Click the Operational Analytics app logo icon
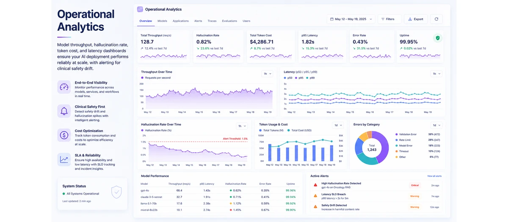This screenshot has height=222, width=508. tap(140, 9)
